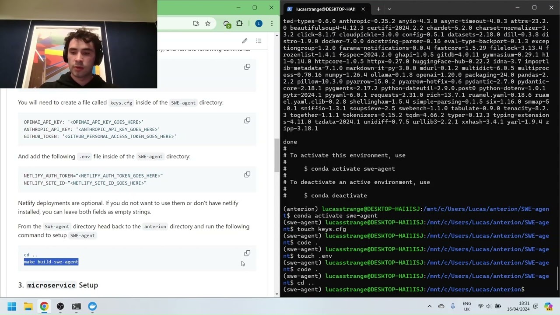Click the browser scrollbar up arrow
Viewport: 560px width, 315px height.
click(x=276, y=35)
